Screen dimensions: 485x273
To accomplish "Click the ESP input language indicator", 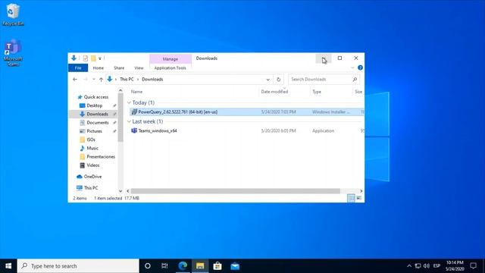I will click(x=436, y=266).
